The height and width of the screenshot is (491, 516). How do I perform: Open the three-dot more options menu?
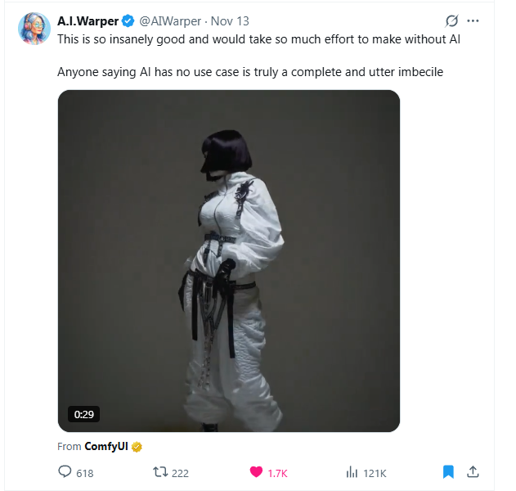tap(473, 20)
